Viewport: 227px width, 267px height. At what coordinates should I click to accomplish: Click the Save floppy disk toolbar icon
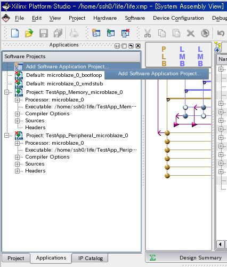(44, 33)
